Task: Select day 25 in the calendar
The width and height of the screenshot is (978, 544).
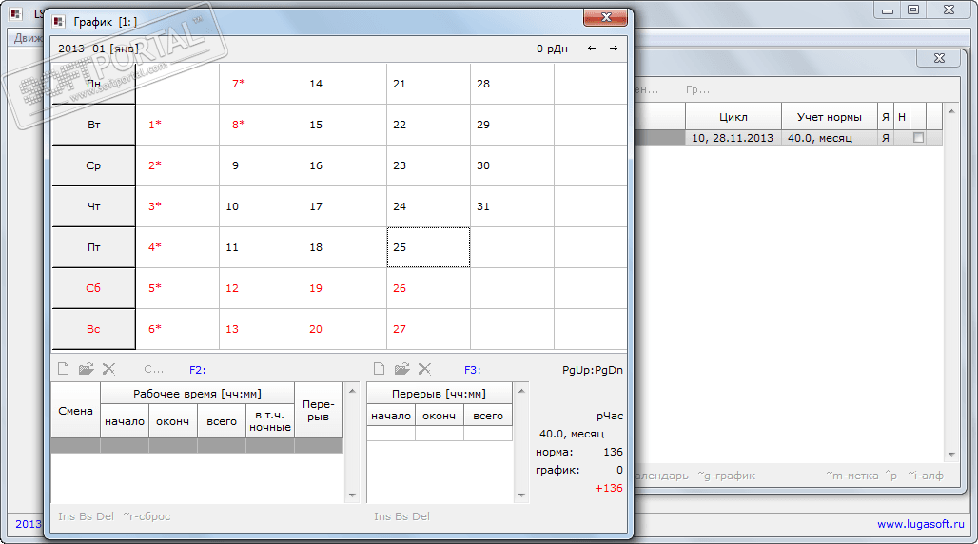Action: click(428, 247)
